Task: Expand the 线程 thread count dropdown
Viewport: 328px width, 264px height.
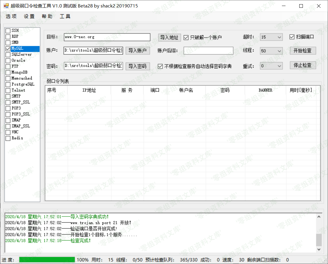Action: click(279, 51)
